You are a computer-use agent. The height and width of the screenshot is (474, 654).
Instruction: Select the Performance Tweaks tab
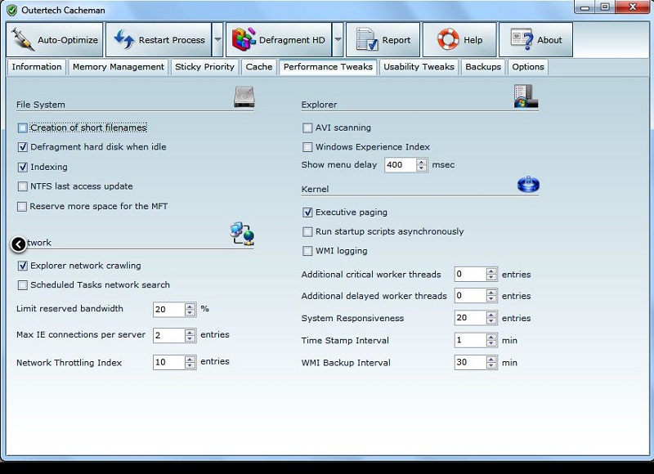coord(328,67)
